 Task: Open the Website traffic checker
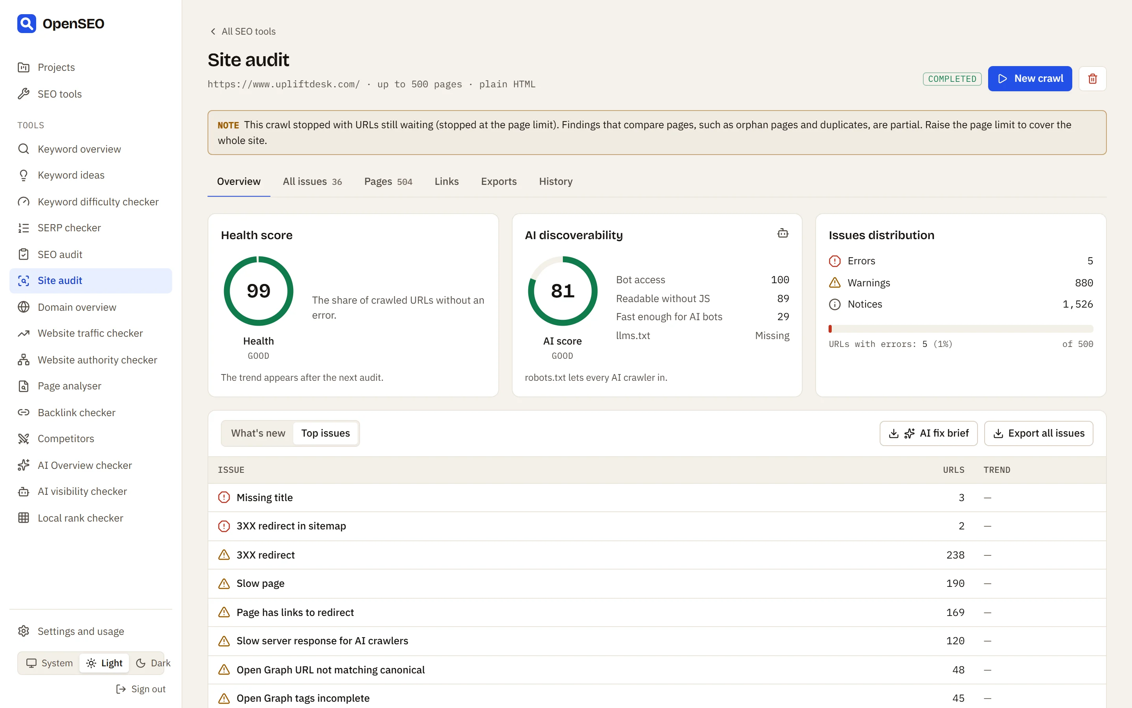[x=91, y=334]
